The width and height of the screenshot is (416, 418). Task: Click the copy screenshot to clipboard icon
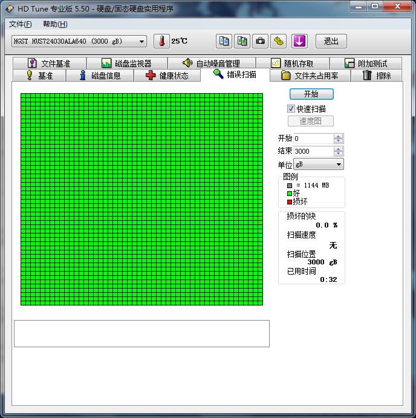coord(242,41)
